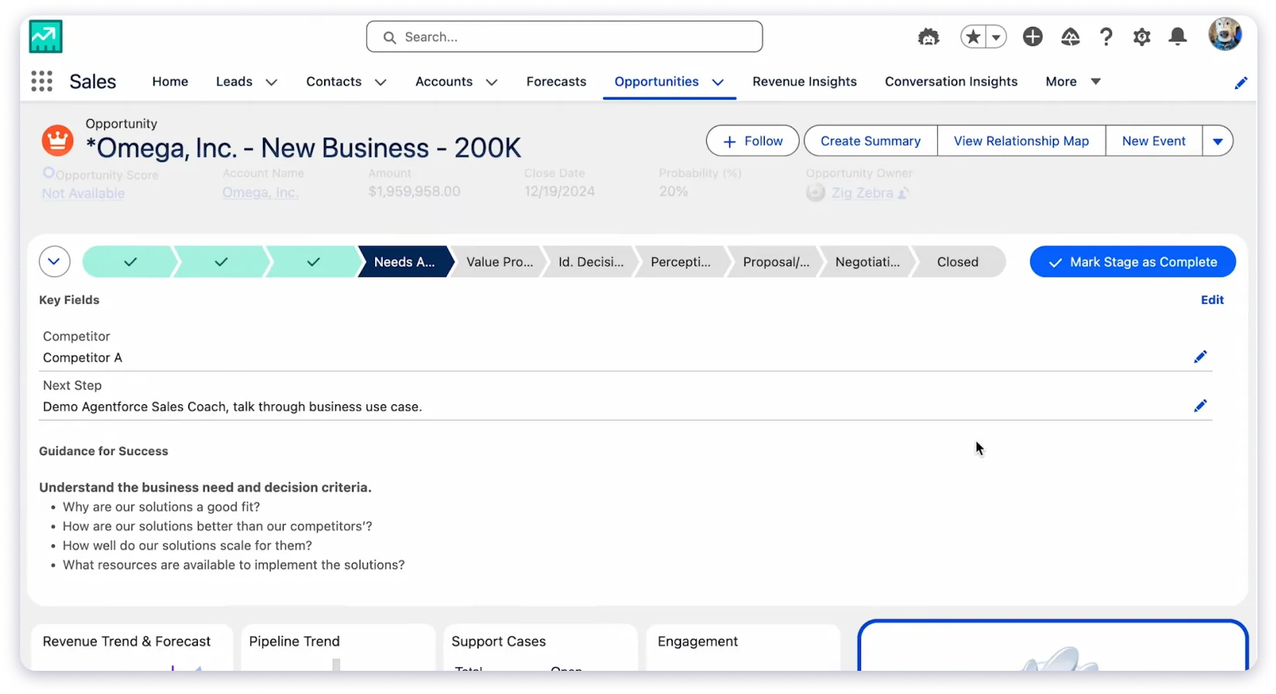The image size is (1276, 694).
Task: Expand the Leads tab dropdown chevron
Action: pos(271,82)
